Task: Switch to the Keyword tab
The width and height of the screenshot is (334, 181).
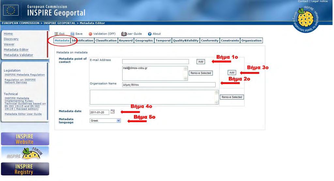Action: point(126,40)
